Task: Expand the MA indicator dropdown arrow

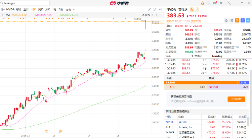Action: click(3, 15)
